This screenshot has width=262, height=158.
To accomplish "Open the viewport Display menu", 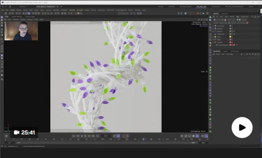I will coord(23,19).
